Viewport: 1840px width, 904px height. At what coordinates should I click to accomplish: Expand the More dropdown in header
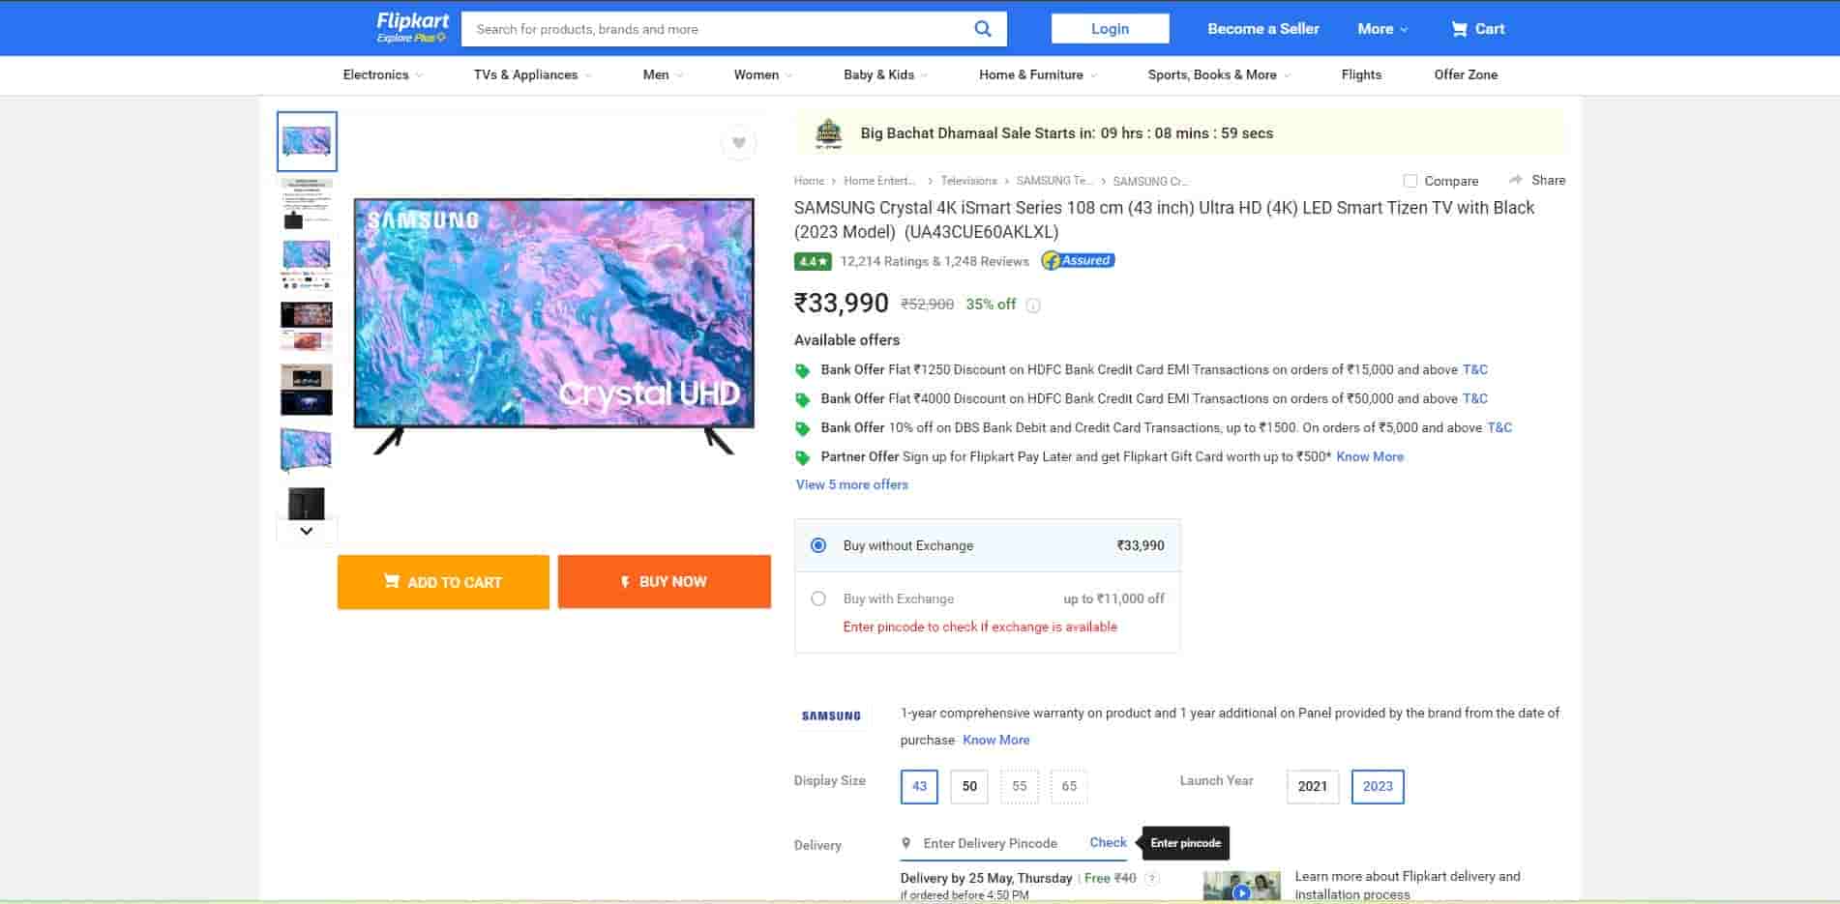(1382, 29)
